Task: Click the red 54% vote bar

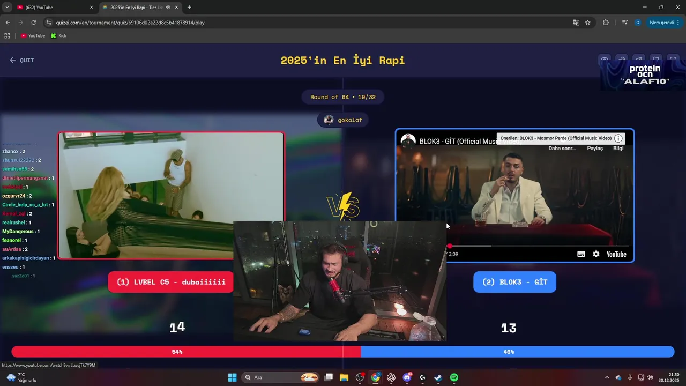Action: (186, 352)
